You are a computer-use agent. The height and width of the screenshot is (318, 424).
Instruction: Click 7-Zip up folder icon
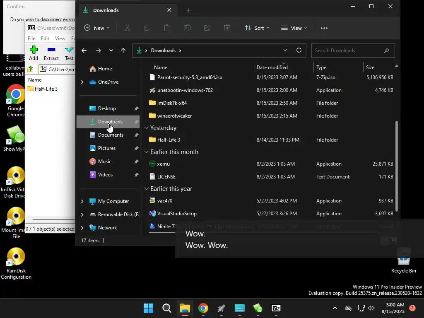click(30, 69)
